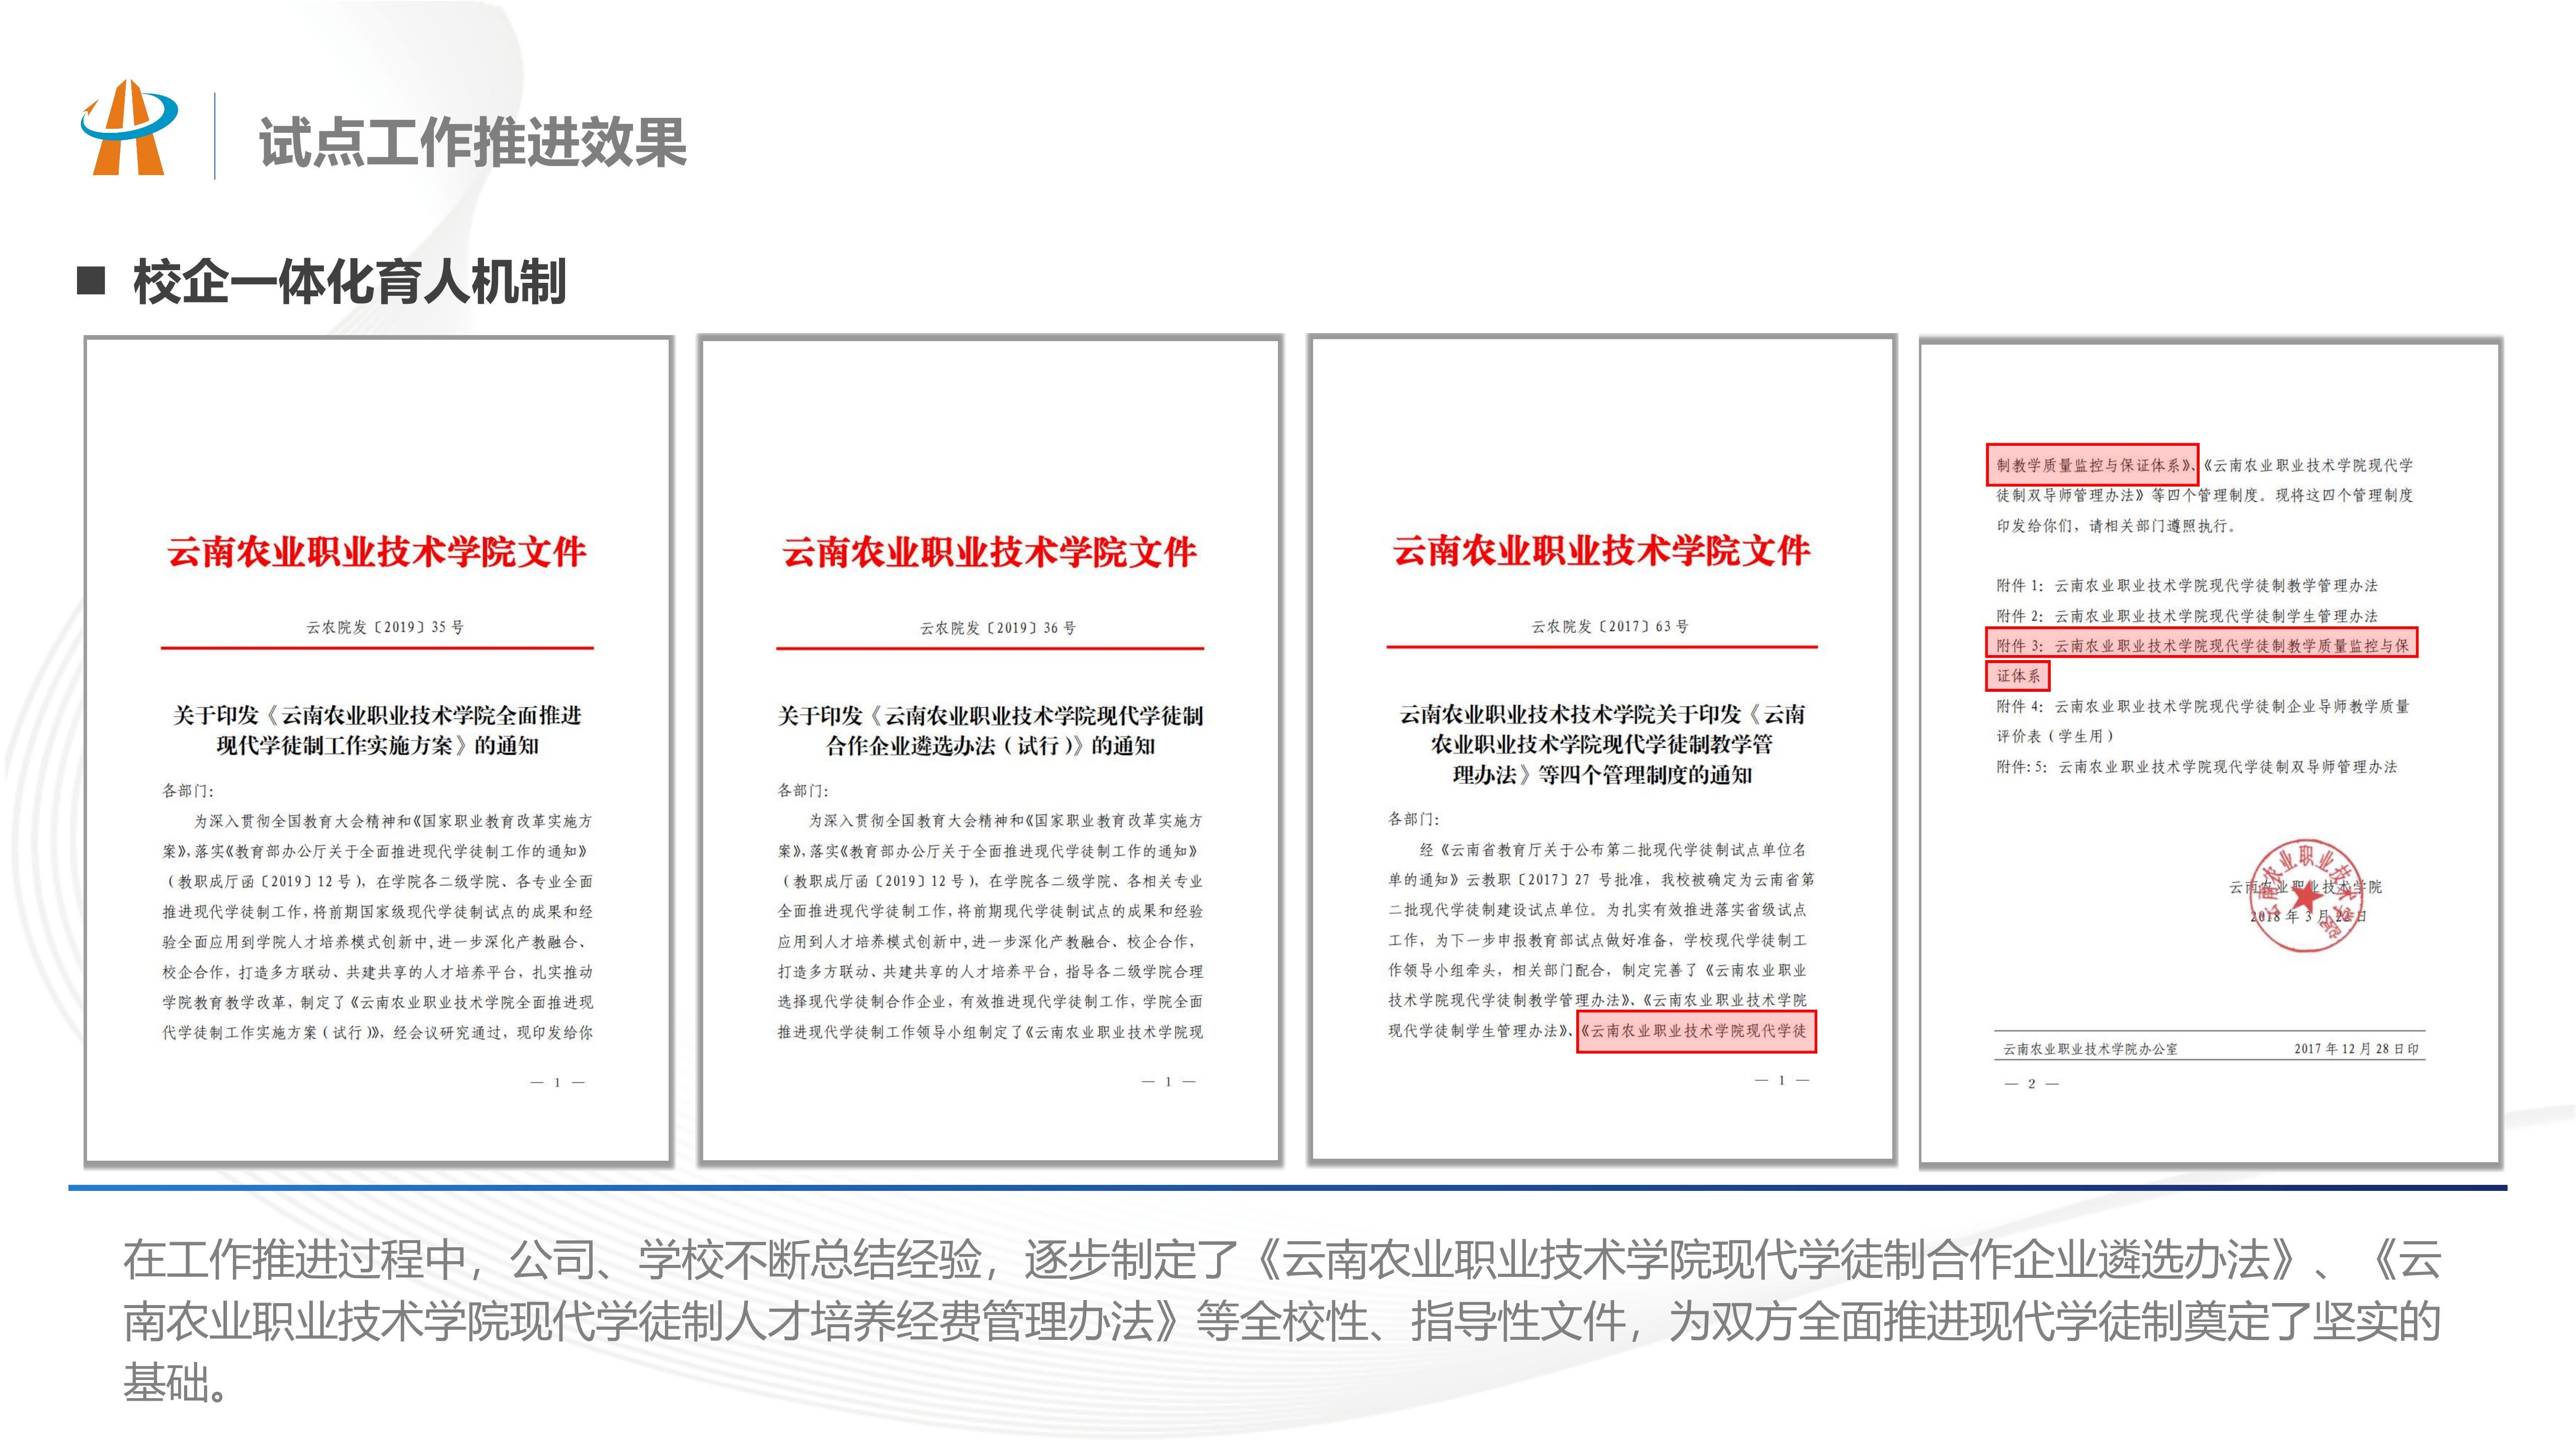Click 各部门: salutation in the third document
The image size is (2576, 1449).
point(1414,819)
